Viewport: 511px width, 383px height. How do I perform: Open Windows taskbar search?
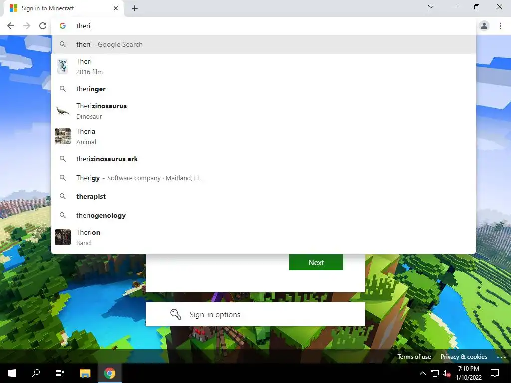click(x=36, y=373)
